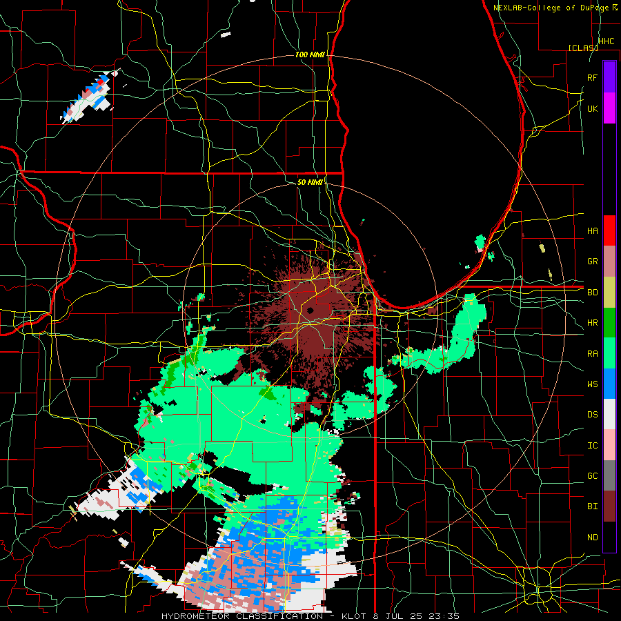Click the magenta UK legend color swatch
This screenshot has width=621, height=621.
click(x=609, y=108)
